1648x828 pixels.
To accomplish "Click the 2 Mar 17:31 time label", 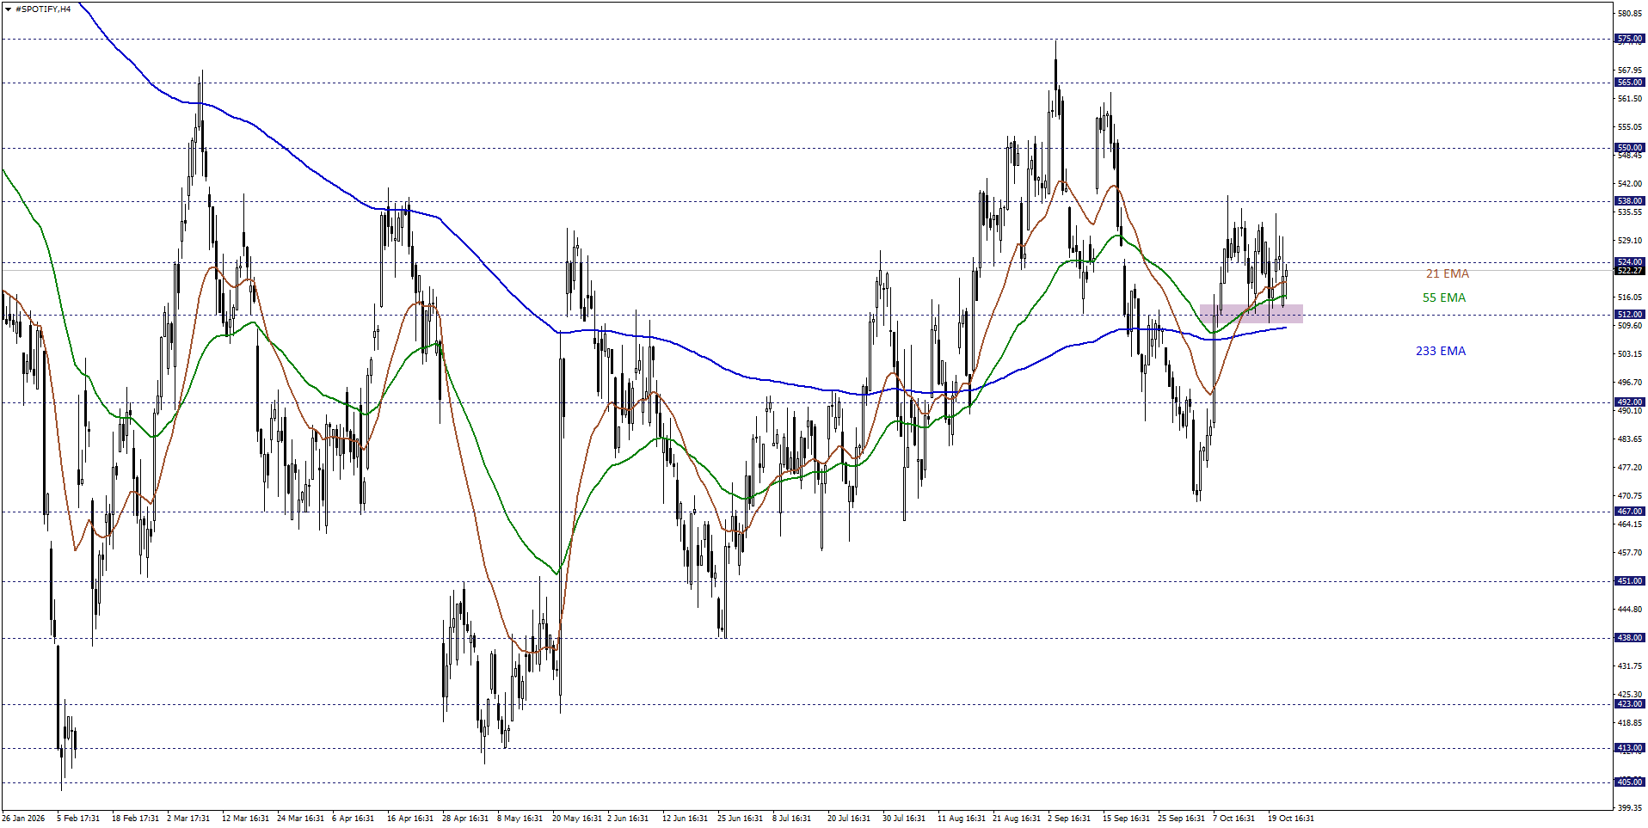I will tap(188, 819).
